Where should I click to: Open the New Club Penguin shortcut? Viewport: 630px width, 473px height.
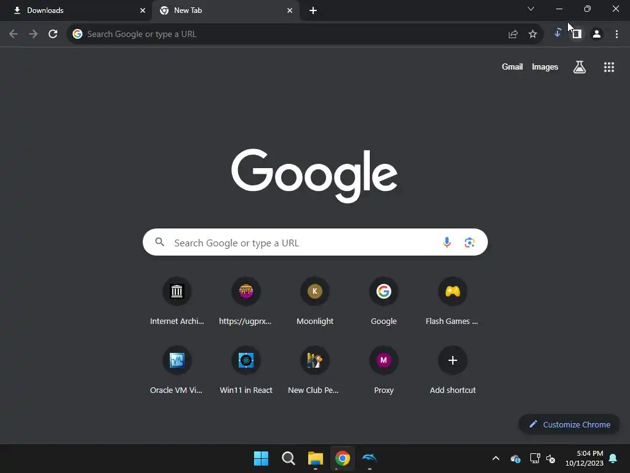point(315,370)
